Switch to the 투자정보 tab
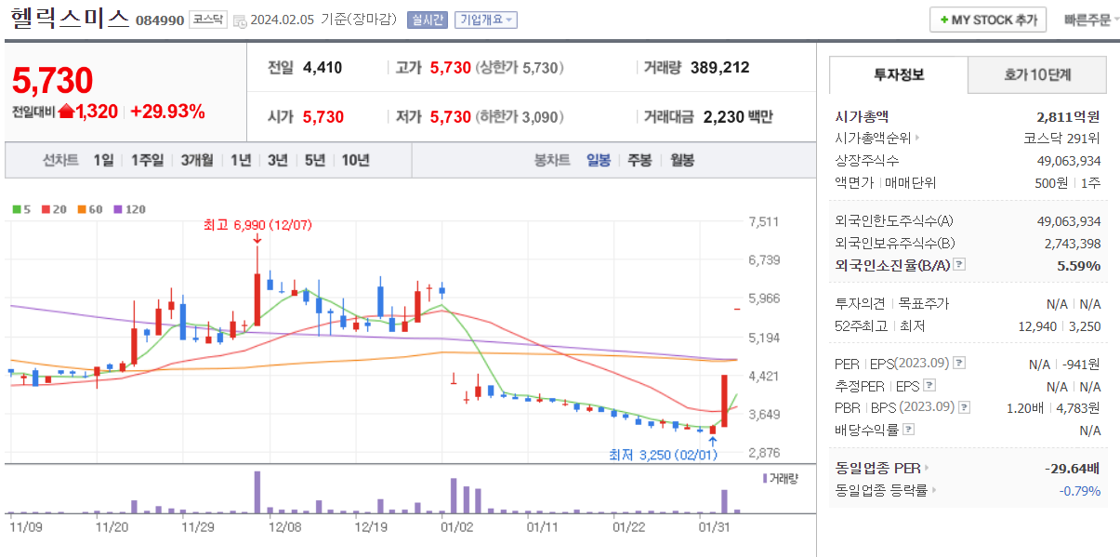1120x557 pixels. coord(899,74)
